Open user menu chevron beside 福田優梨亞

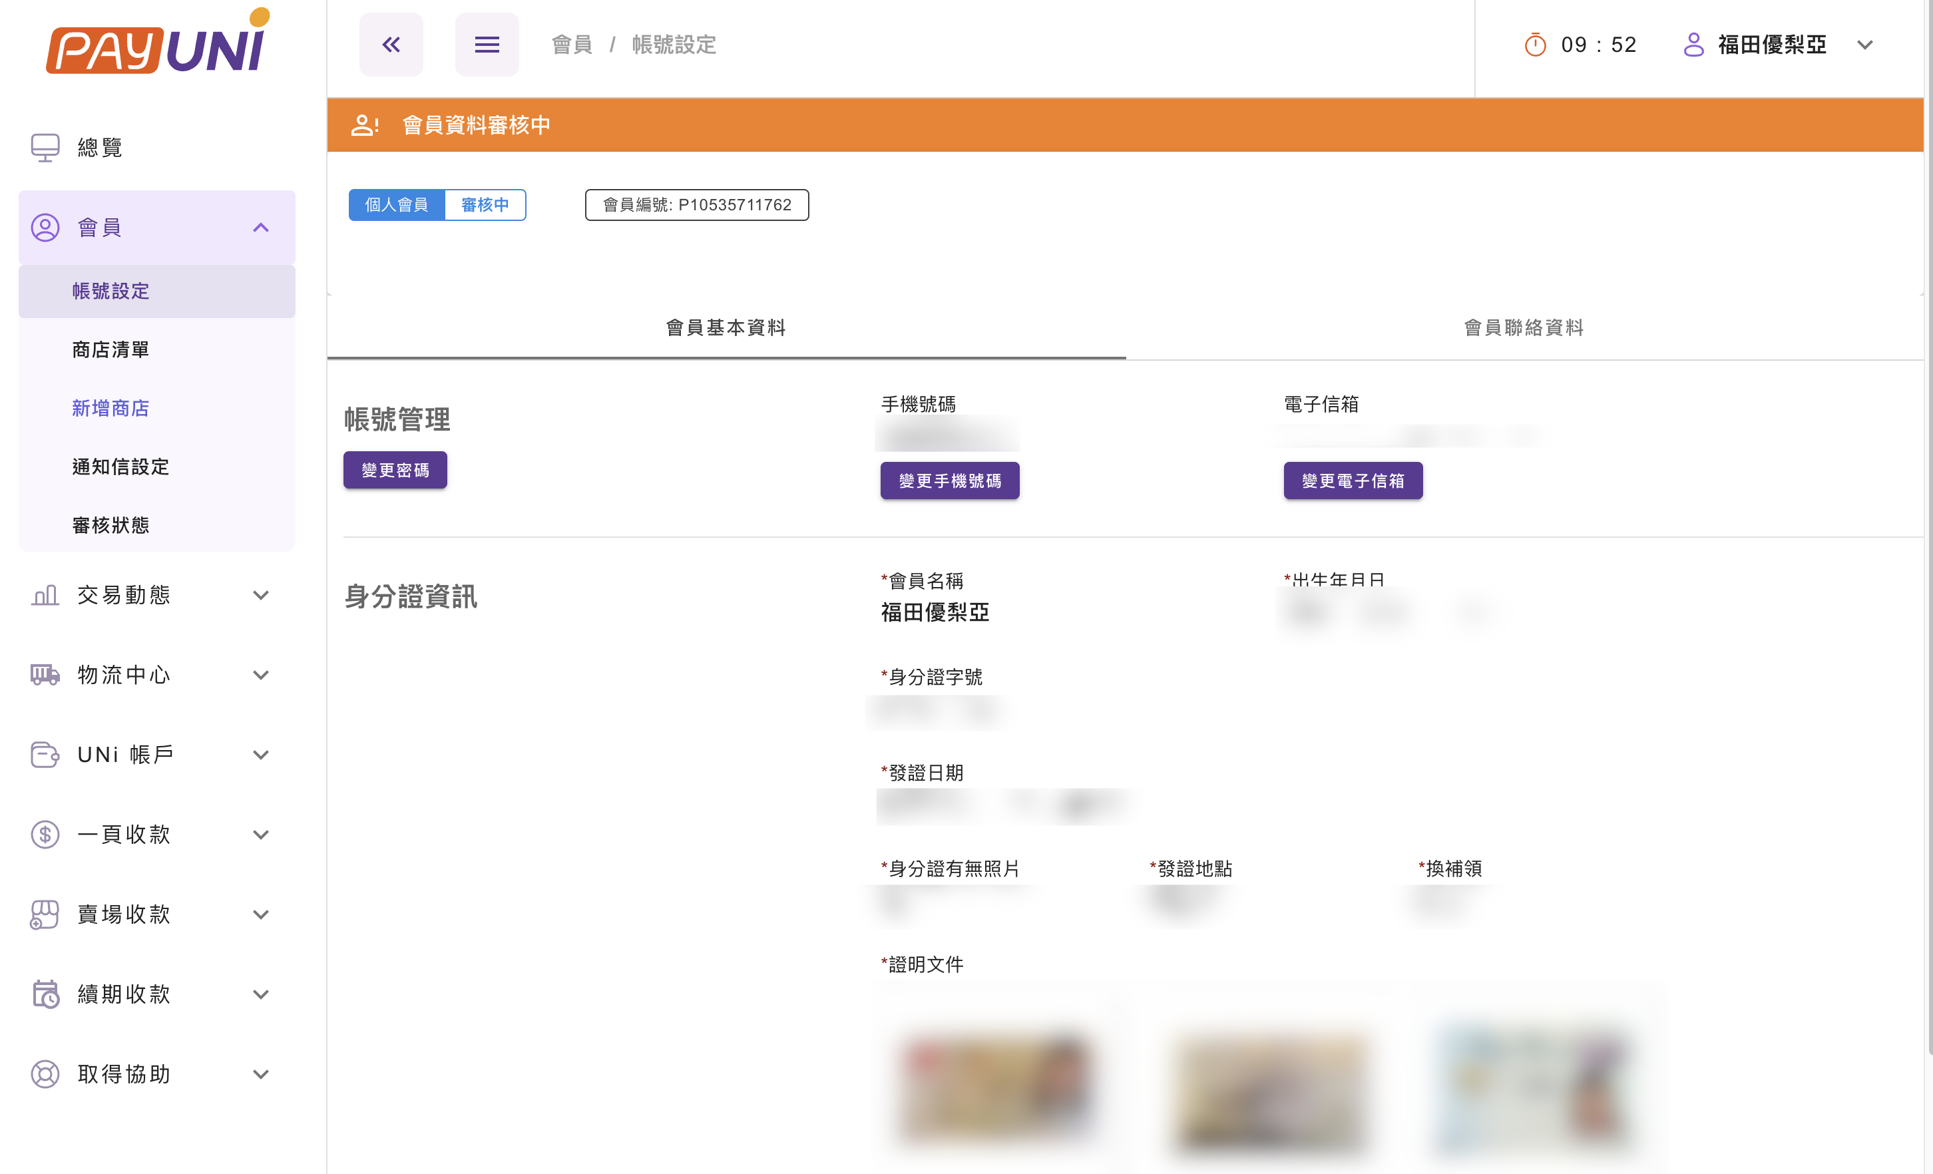[x=1864, y=45]
